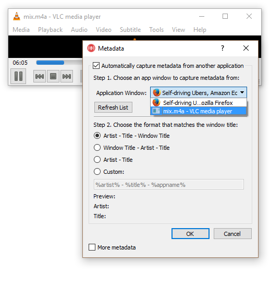The height and width of the screenshot is (285, 270).
Task: Choose 'mix.m4a - VLC media player' from list
Action: (199, 111)
